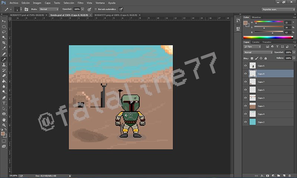Enable Borrado automático checkbox
297x178 pixels.
point(96,9)
